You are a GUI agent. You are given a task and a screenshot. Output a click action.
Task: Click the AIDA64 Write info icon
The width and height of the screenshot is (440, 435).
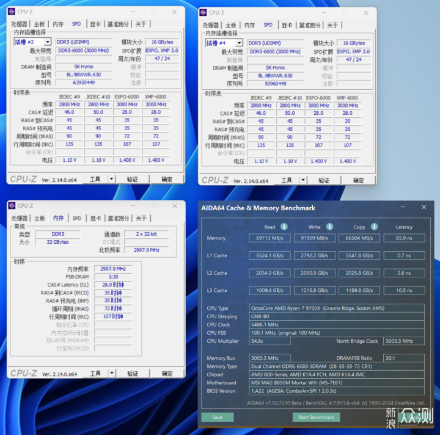click(x=330, y=227)
